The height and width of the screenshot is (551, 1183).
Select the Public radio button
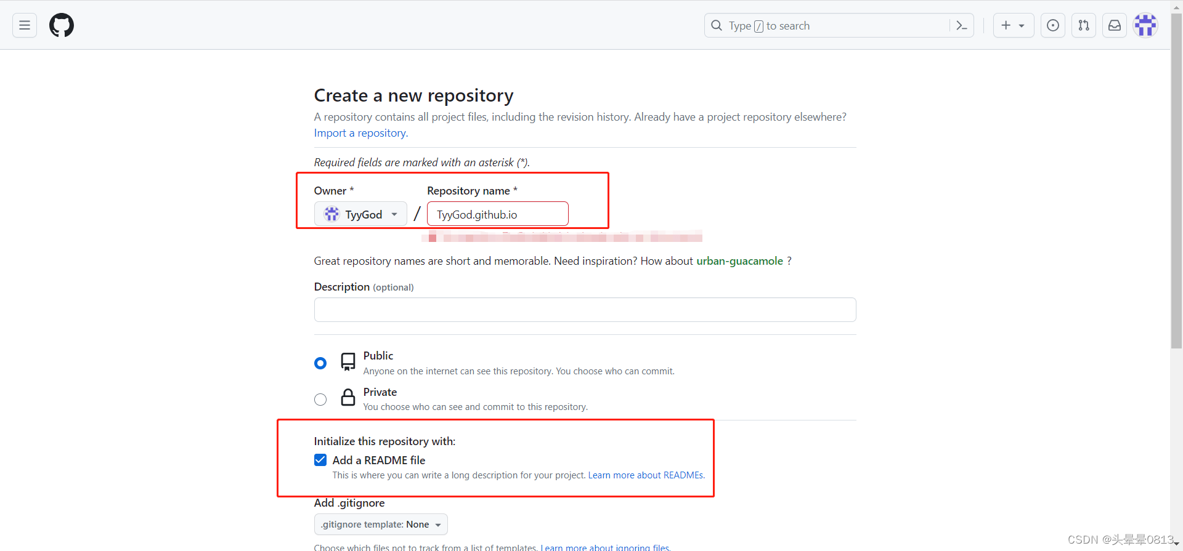[320, 363]
